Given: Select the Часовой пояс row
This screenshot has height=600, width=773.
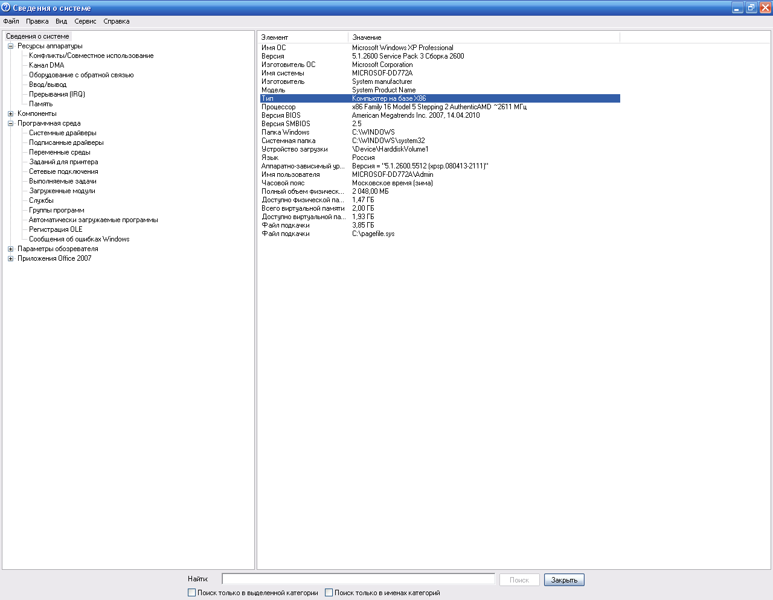Looking at the screenshot, I should pos(440,183).
